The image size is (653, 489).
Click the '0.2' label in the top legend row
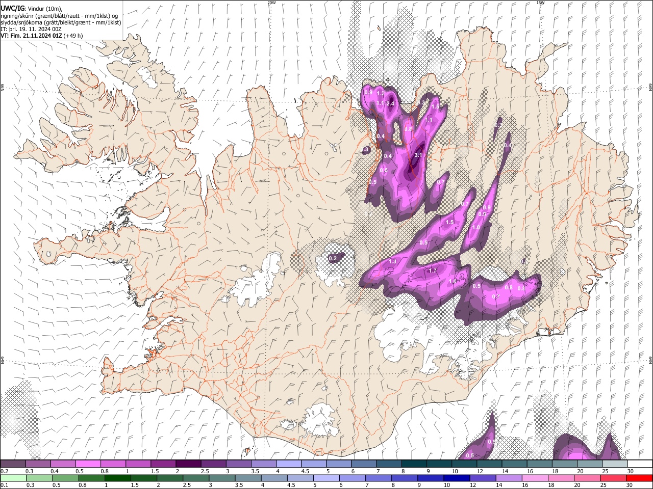[4, 471]
